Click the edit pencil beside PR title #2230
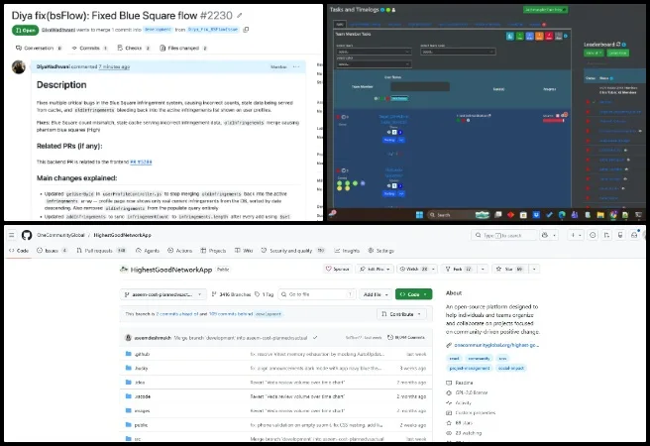This screenshot has height=446, width=650. 240,16
